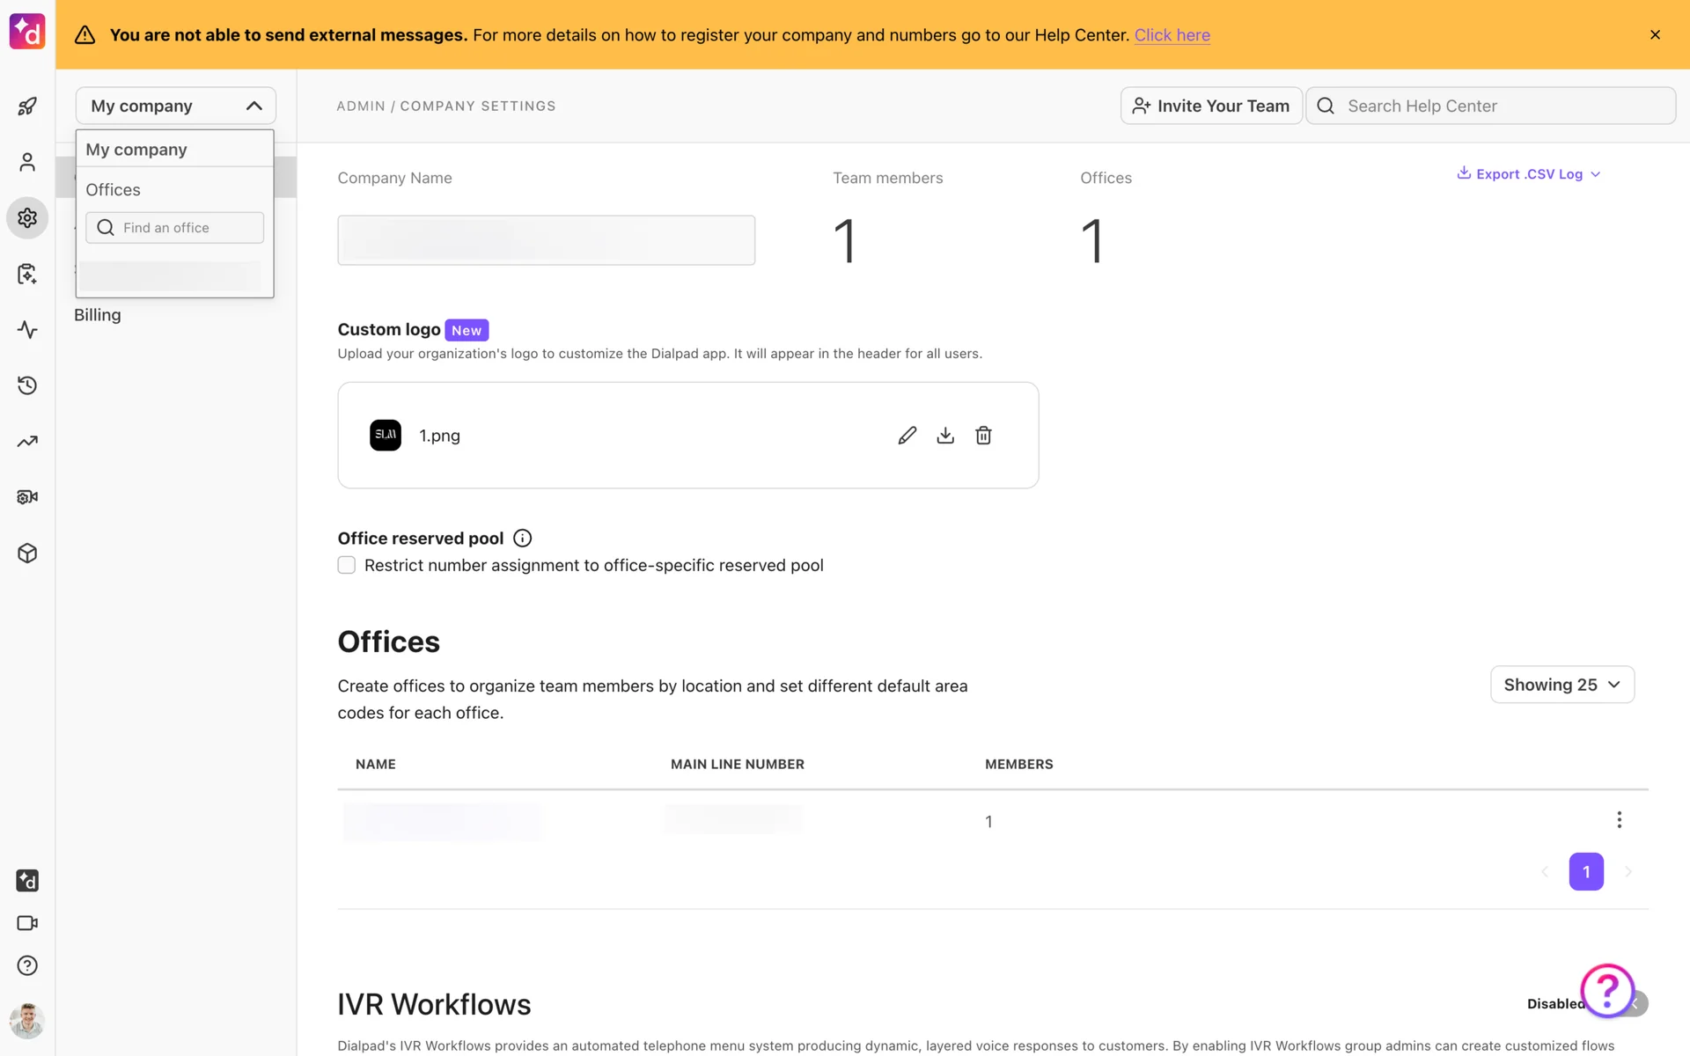Click the Invite Your Team button
This screenshot has width=1690, height=1056.
(x=1210, y=106)
